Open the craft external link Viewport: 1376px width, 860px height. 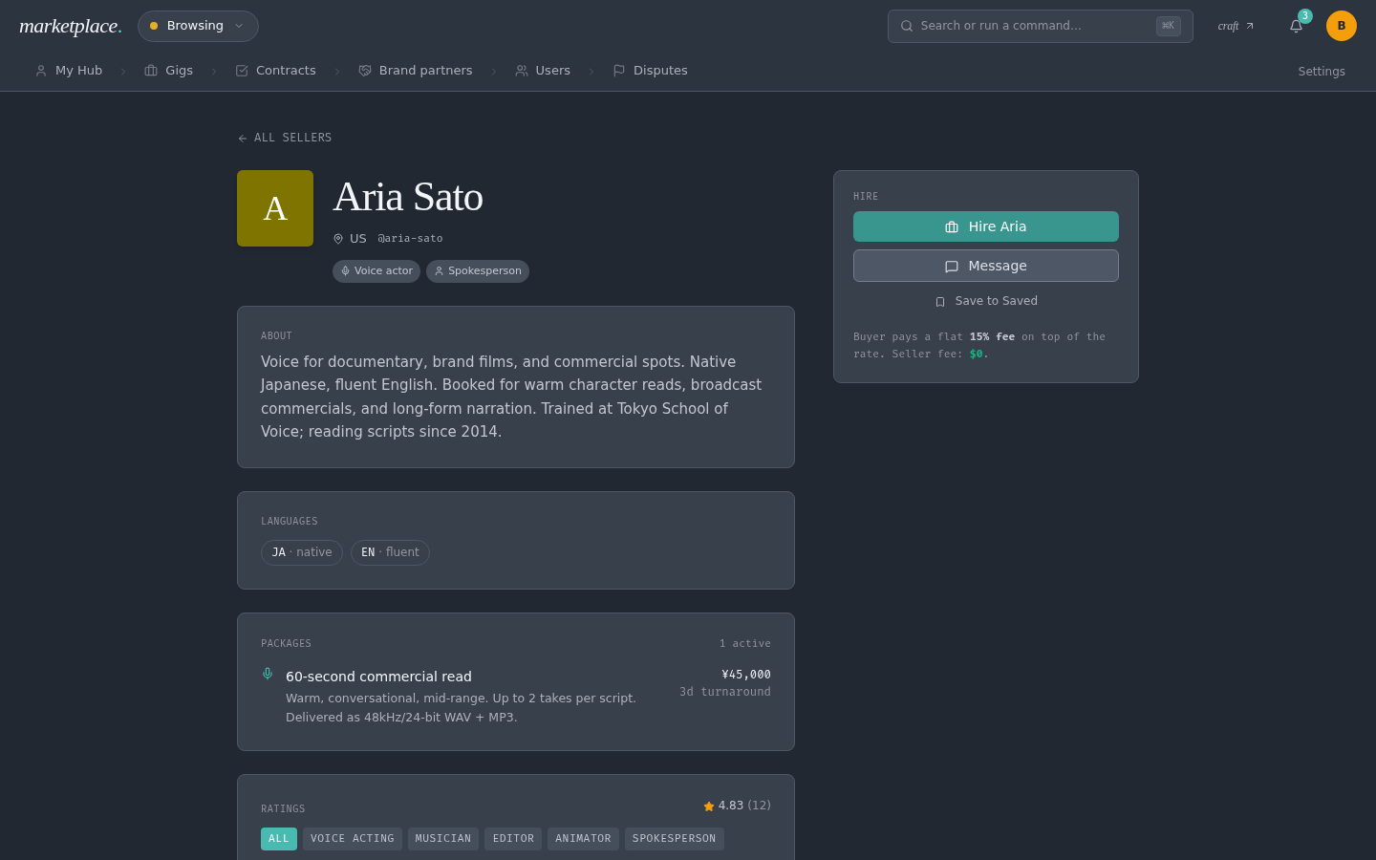(1236, 26)
